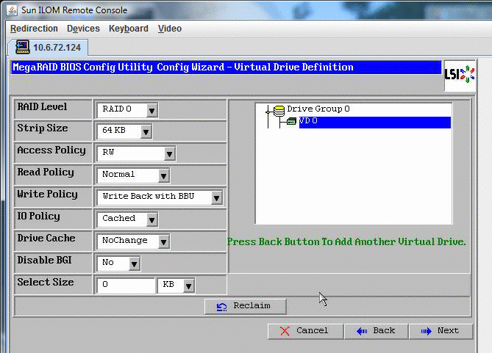
Task: Click the Drive Group 0 disk icon
Action: click(279, 111)
